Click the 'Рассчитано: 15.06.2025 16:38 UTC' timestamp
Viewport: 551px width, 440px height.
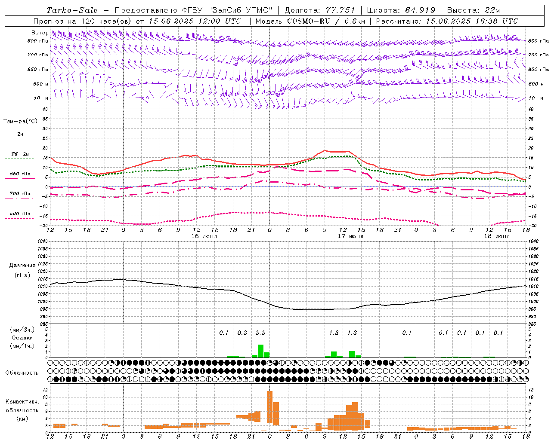pyautogui.click(x=447, y=21)
